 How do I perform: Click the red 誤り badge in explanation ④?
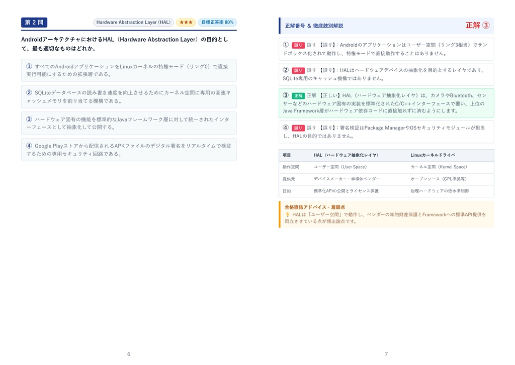(298, 128)
